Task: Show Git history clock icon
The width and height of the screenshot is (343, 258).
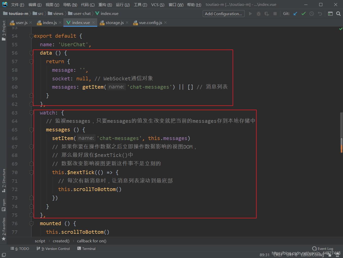Action: [x=312, y=14]
